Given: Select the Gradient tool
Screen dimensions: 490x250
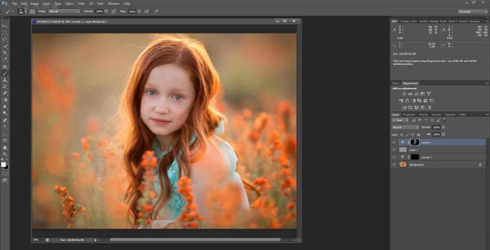Looking at the screenshot, I should pyautogui.click(x=5, y=100).
